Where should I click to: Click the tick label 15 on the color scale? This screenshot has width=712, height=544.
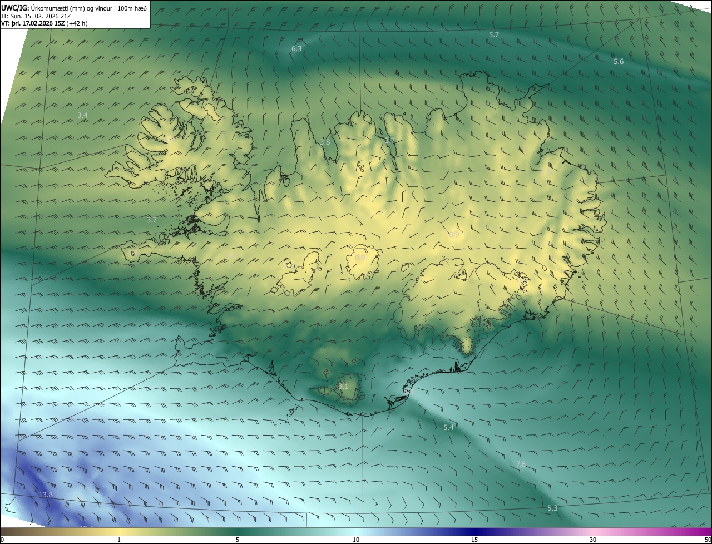474,540
